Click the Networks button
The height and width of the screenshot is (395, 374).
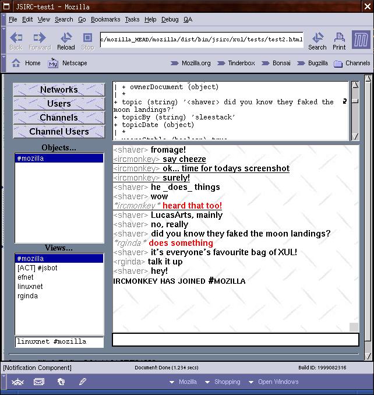(59, 90)
